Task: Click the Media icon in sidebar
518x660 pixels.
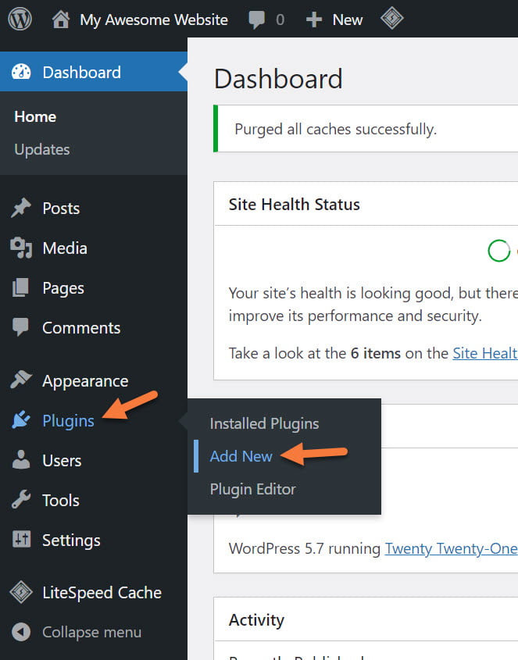Action: [x=21, y=248]
